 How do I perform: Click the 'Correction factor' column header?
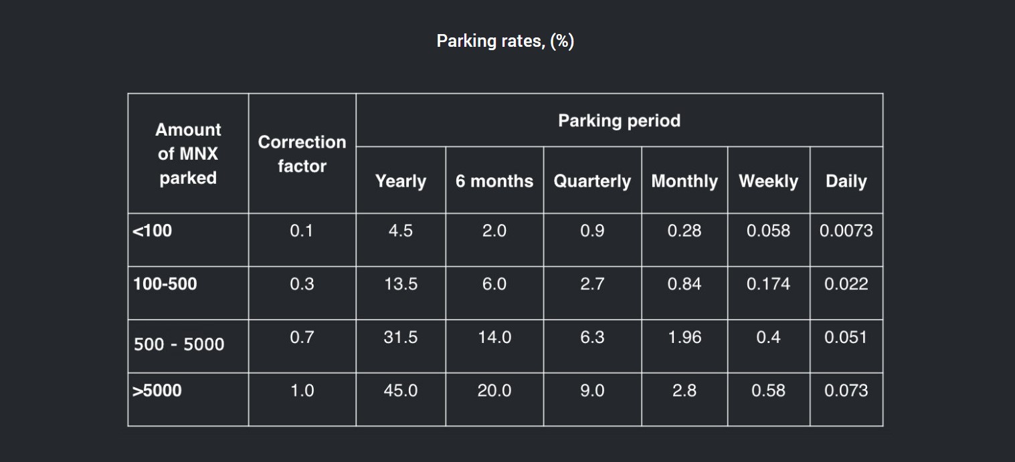click(302, 154)
